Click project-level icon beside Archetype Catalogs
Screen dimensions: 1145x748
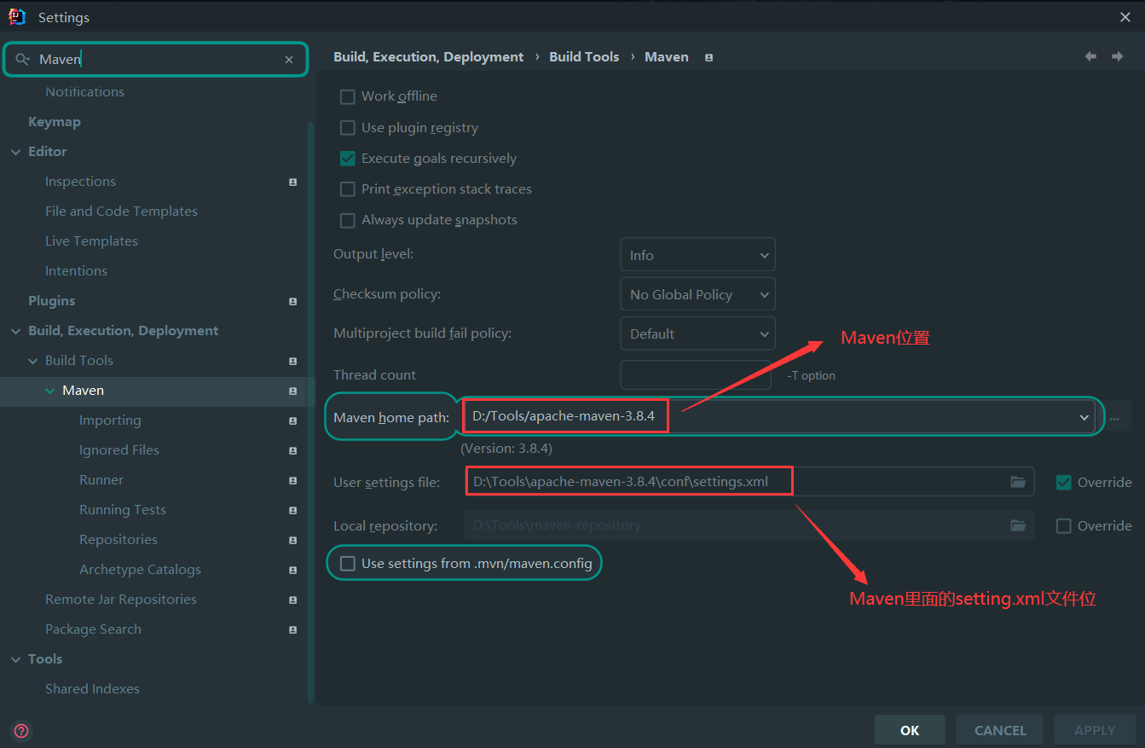(292, 570)
